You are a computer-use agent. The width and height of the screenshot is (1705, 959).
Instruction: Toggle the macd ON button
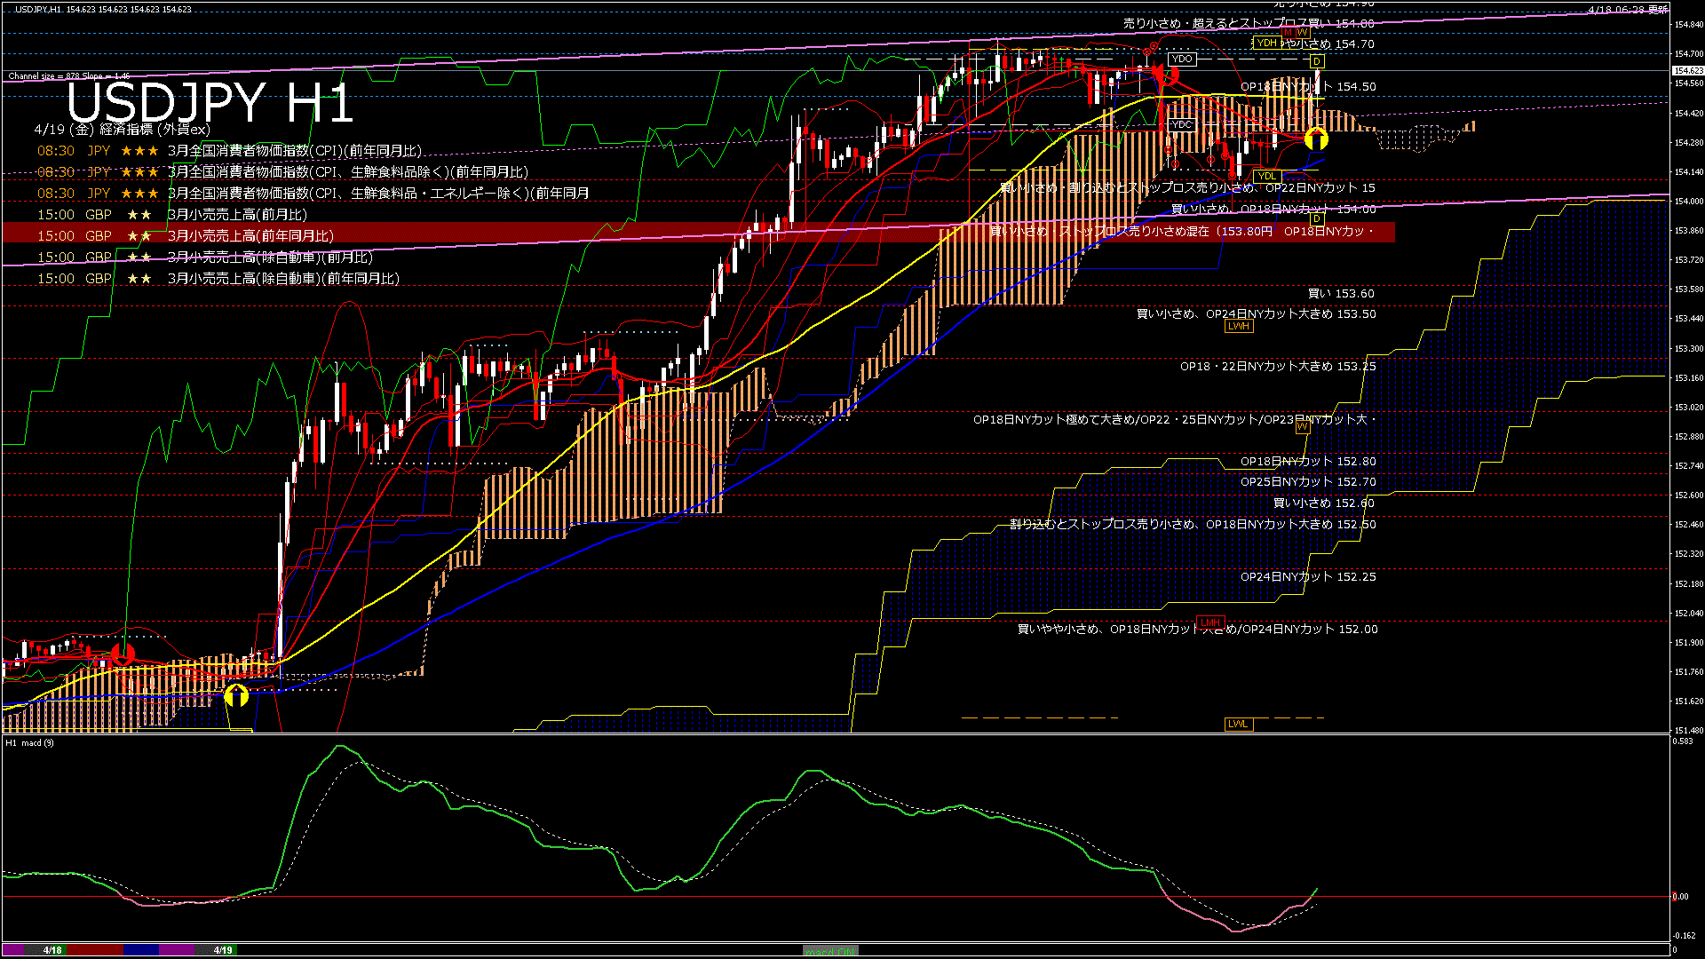(830, 951)
